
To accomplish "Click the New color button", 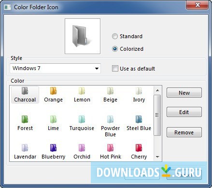I will (x=184, y=93).
